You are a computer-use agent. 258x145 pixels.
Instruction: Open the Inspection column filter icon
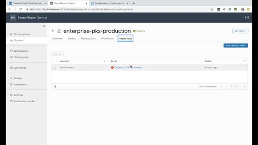[105, 61]
